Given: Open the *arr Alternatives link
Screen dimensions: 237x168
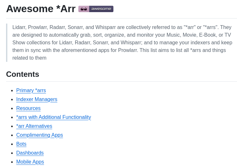Looking at the screenshot, I should coord(34,126).
